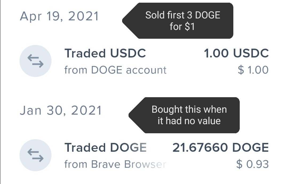Click the 21.67660 DOGE amount

coord(221,148)
